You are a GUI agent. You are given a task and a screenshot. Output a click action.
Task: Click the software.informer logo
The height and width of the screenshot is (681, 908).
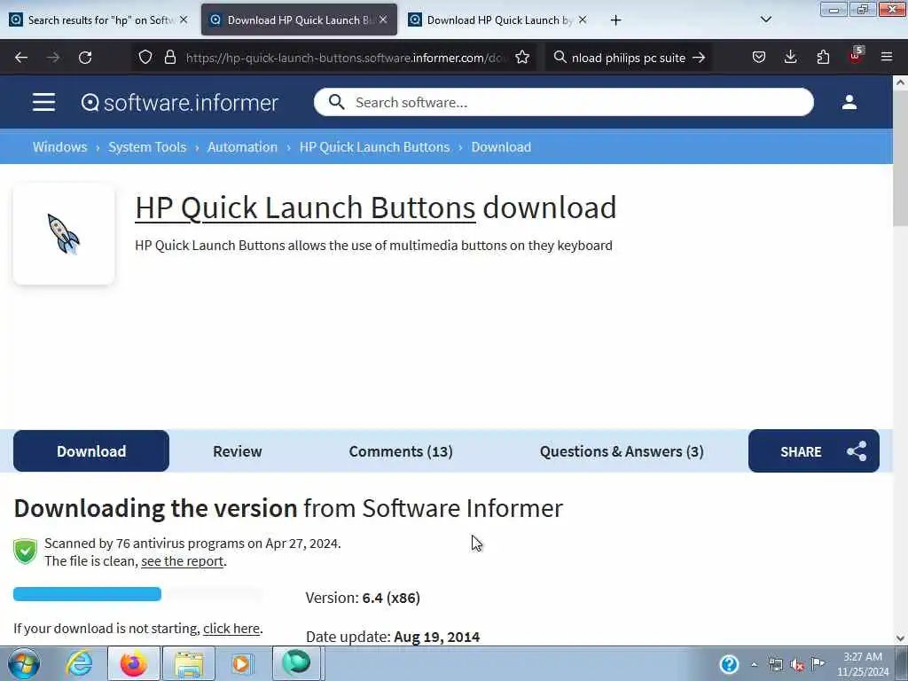(179, 103)
